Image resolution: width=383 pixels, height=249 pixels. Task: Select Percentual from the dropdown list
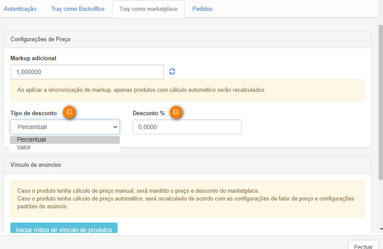tap(65, 140)
